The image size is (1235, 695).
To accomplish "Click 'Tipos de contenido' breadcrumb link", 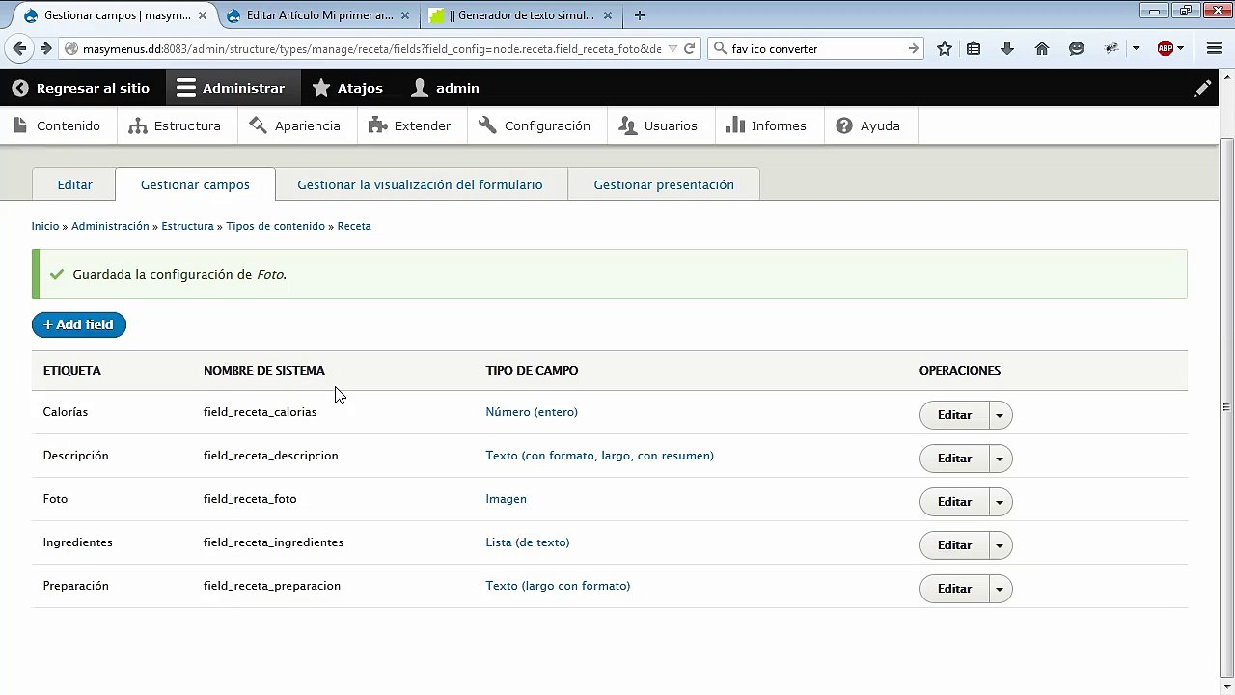I will (x=275, y=226).
